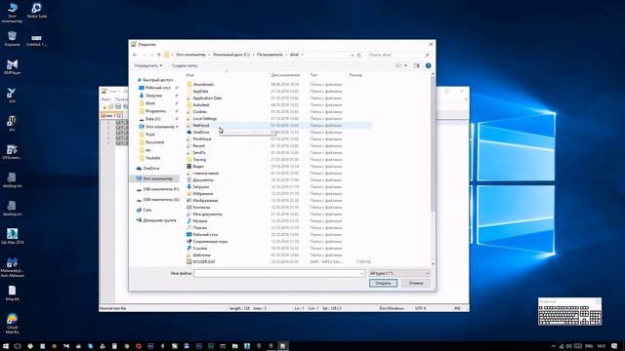Select Быстрый доступ in navigation pane
This screenshot has height=351, width=625.
154,80
